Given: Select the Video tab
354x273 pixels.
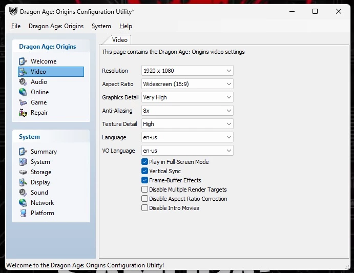Looking at the screenshot, I should coord(119,40).
